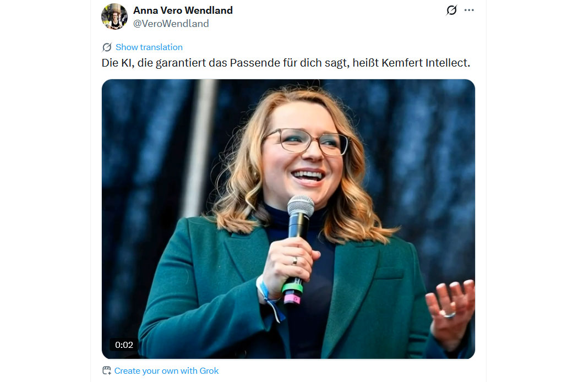Viewport: 578px width, 382px height.
Task: Show translation of the German post
Action: 149,47
